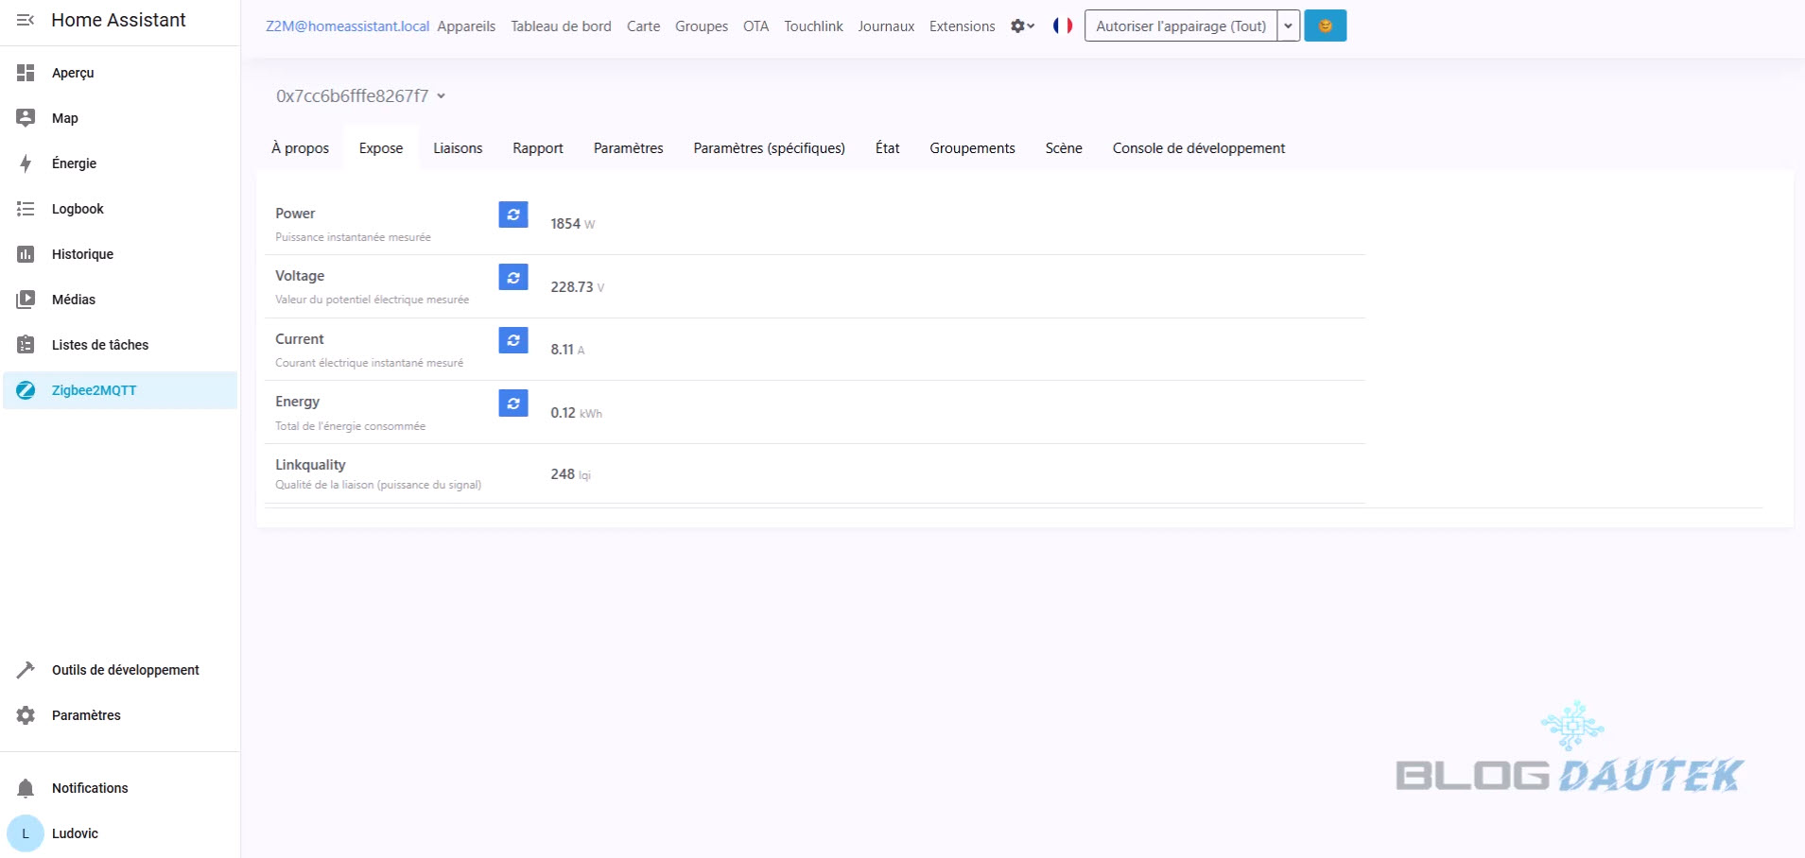
Task: Switch to the Liaisons tab
Action: pos(458,148)
